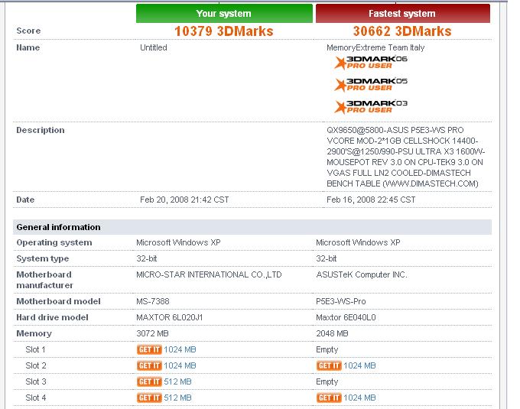
Task: Click hard drive MAXTOR 6L020J1
Action: pos(170,317)
